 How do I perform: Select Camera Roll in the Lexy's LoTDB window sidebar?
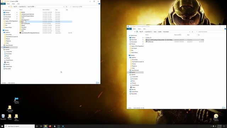[x=9, y=52]
